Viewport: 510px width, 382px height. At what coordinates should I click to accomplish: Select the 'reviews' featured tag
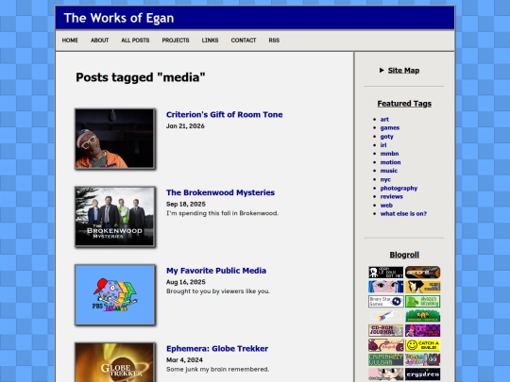(x=392, y=196)
